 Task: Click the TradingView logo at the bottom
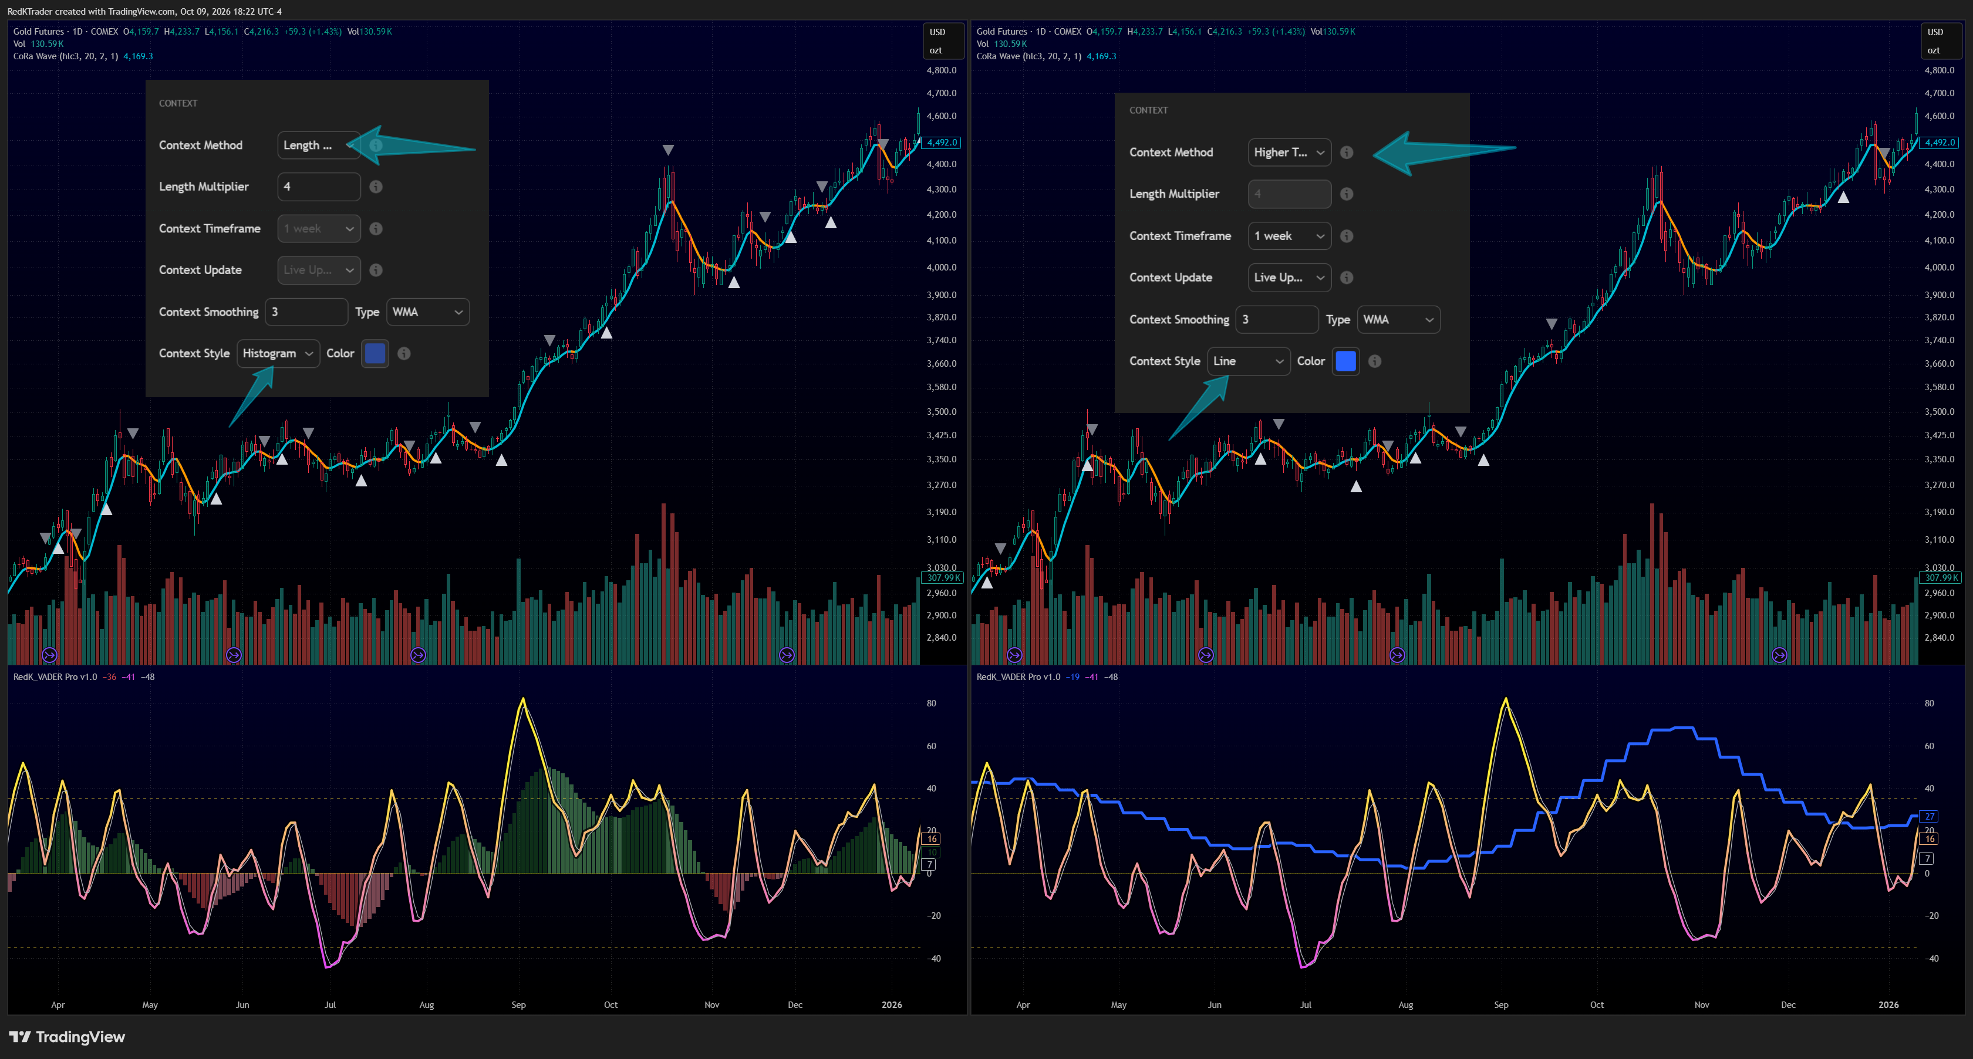[x=67, y=1037]
